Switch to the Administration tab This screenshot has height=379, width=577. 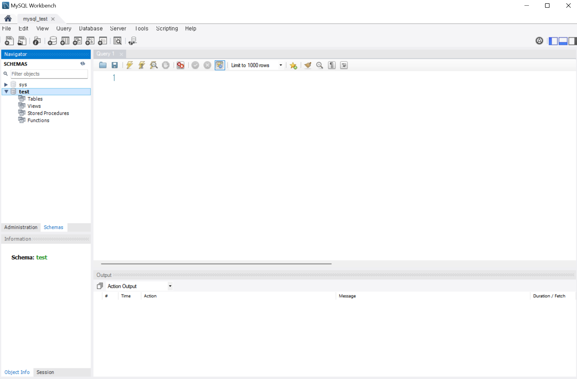pyautogui.click(x=21, y=227)
